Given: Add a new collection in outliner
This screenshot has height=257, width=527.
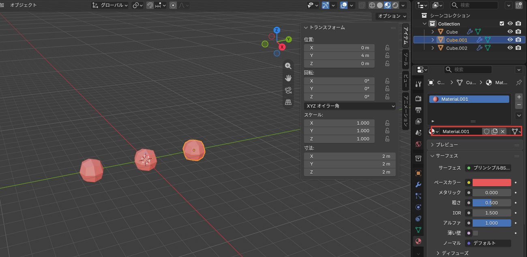Looking at the screenshot, I should point(519,5).
